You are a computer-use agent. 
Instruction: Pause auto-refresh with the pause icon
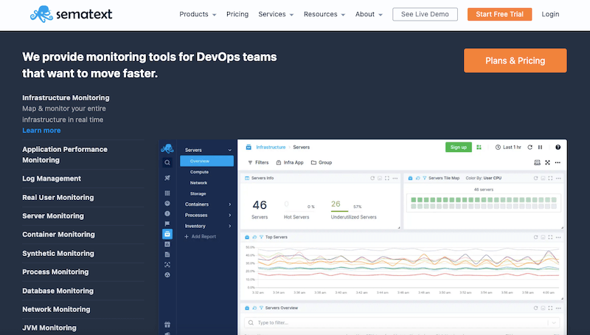coord(541,147)
